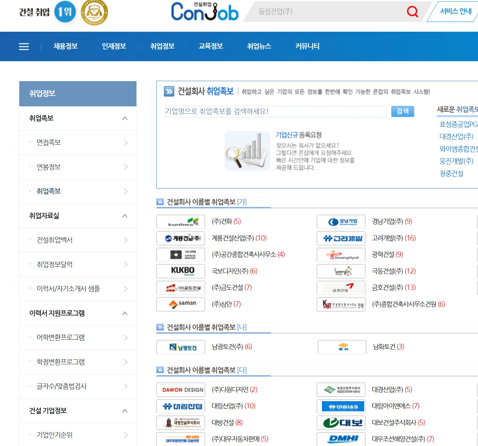The height and width of the screenshot is (446, 478).
Task: Open the DMHI company logo
Action: pyautogui.click(x=341, y=439)
